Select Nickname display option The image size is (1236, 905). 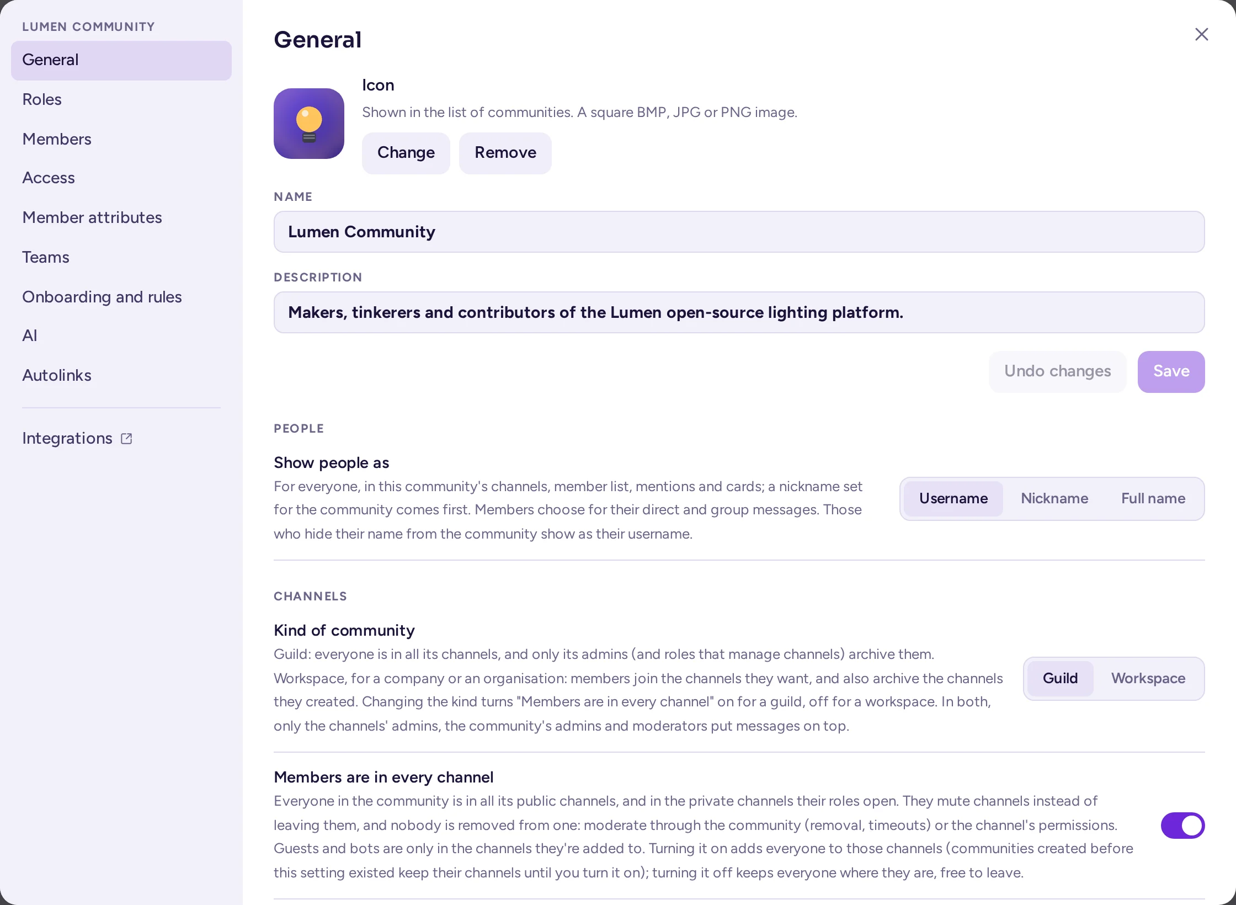tap(1054, 499)
